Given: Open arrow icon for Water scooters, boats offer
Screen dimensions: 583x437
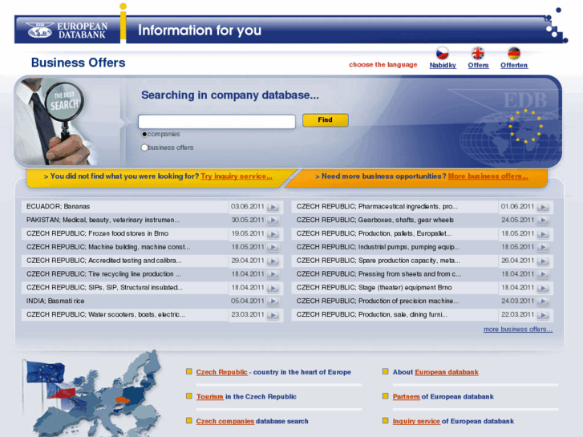Looking at the screenshot, I should tap(273, 315).
